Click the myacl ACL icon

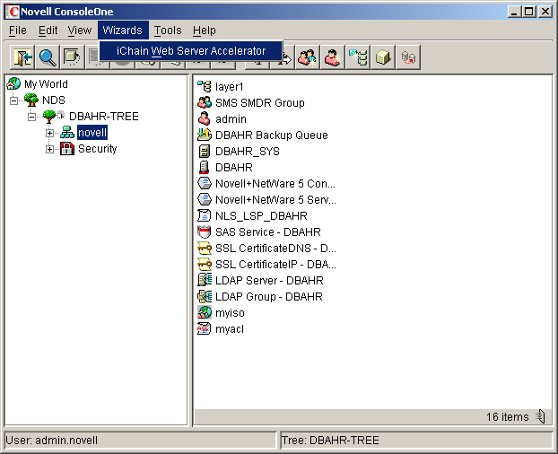[205, 328]
